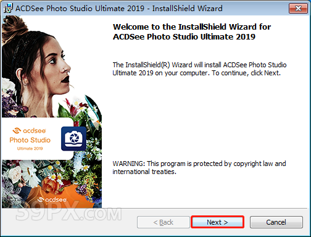This screenshot has height=237, width=311.
Task: Click the blue camera shutter app icon
Action: [73, 139]
